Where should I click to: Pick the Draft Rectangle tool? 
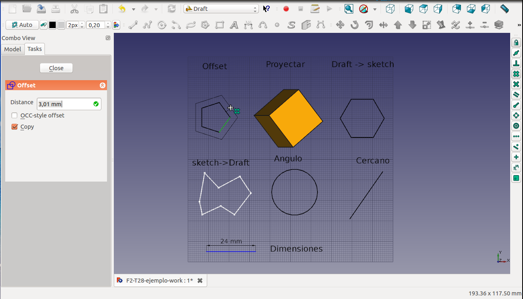click(220, 25)
